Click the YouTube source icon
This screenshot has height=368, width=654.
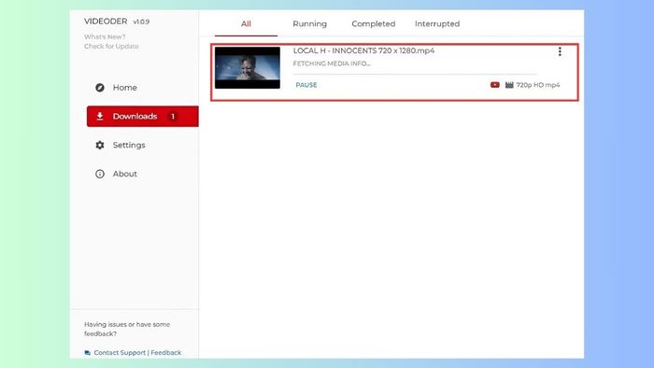click(x=494, y=85)
